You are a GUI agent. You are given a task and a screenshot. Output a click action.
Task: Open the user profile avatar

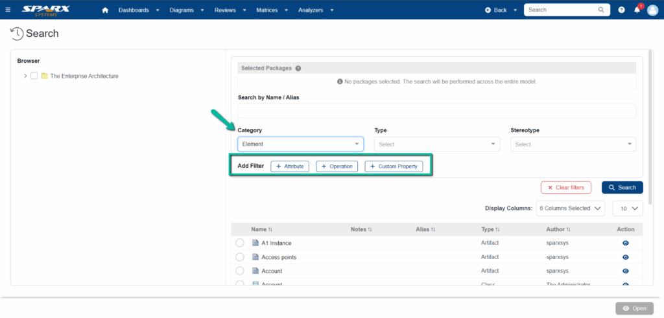[x=652, y=10]
